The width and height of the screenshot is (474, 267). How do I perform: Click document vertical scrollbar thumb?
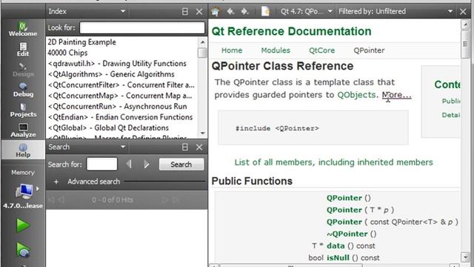coord(465,44)
